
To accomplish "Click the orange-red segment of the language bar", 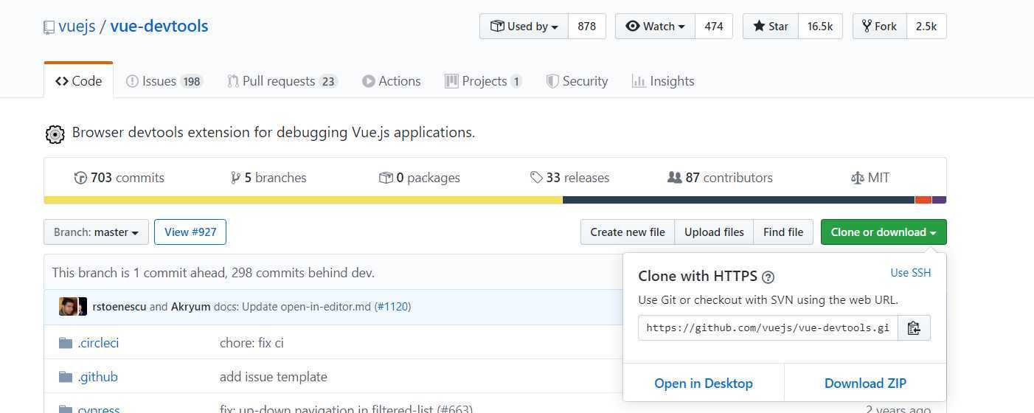I will point(923,200).
